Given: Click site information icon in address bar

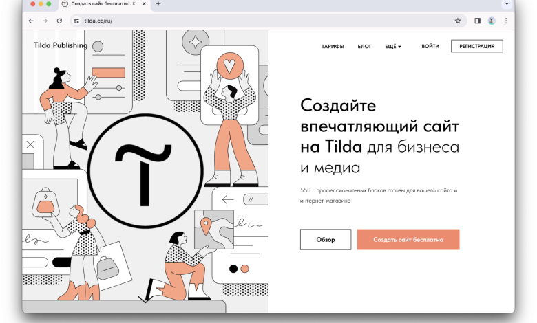Looking at the screenshot, I should (76, 21).
